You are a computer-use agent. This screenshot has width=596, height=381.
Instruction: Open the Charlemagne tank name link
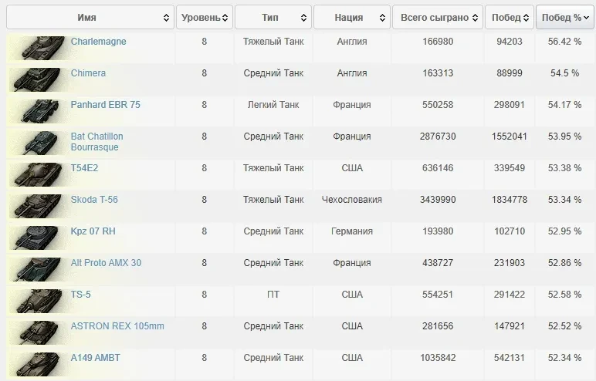98,42
